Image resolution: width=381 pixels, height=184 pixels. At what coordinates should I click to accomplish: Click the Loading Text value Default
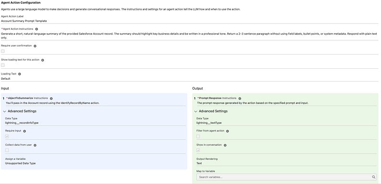point(6,79)
